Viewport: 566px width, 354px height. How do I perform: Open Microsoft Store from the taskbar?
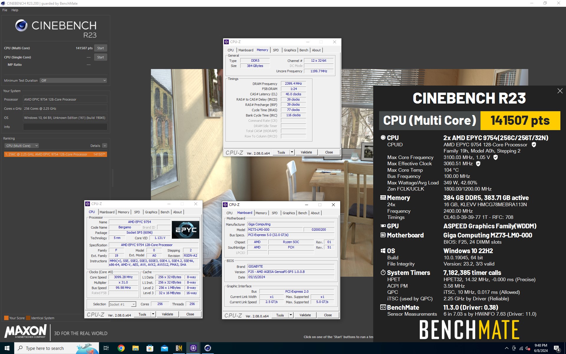pyautogui.click(x=150, y=348)
